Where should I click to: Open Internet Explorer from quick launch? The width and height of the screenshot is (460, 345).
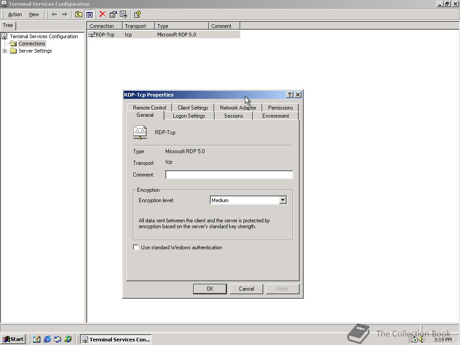pos(47,340)
